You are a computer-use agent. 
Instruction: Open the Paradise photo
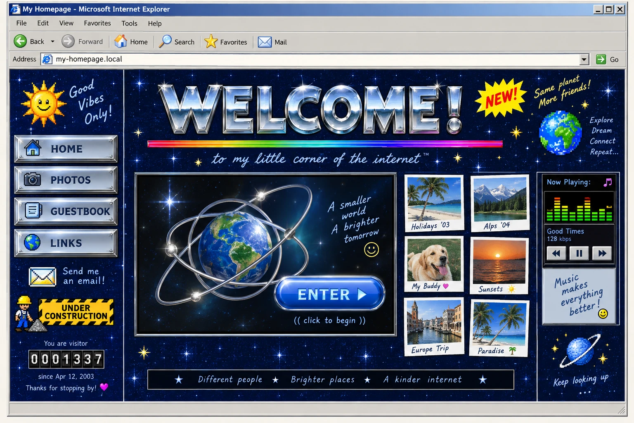point(499,328)
